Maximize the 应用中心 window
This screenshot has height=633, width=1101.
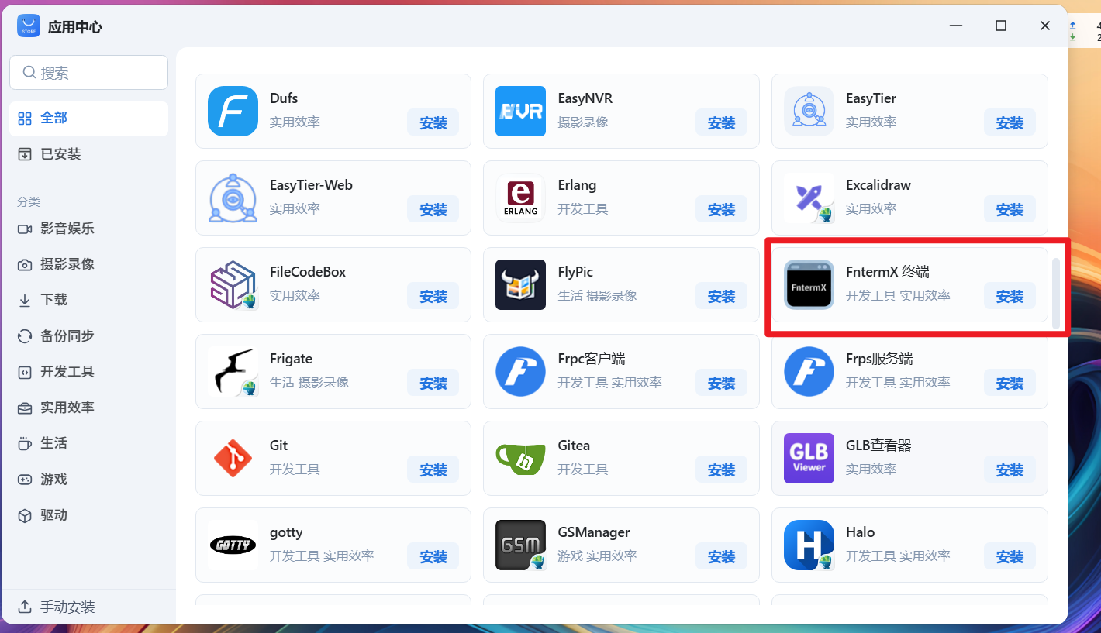tap(1001, 26)
